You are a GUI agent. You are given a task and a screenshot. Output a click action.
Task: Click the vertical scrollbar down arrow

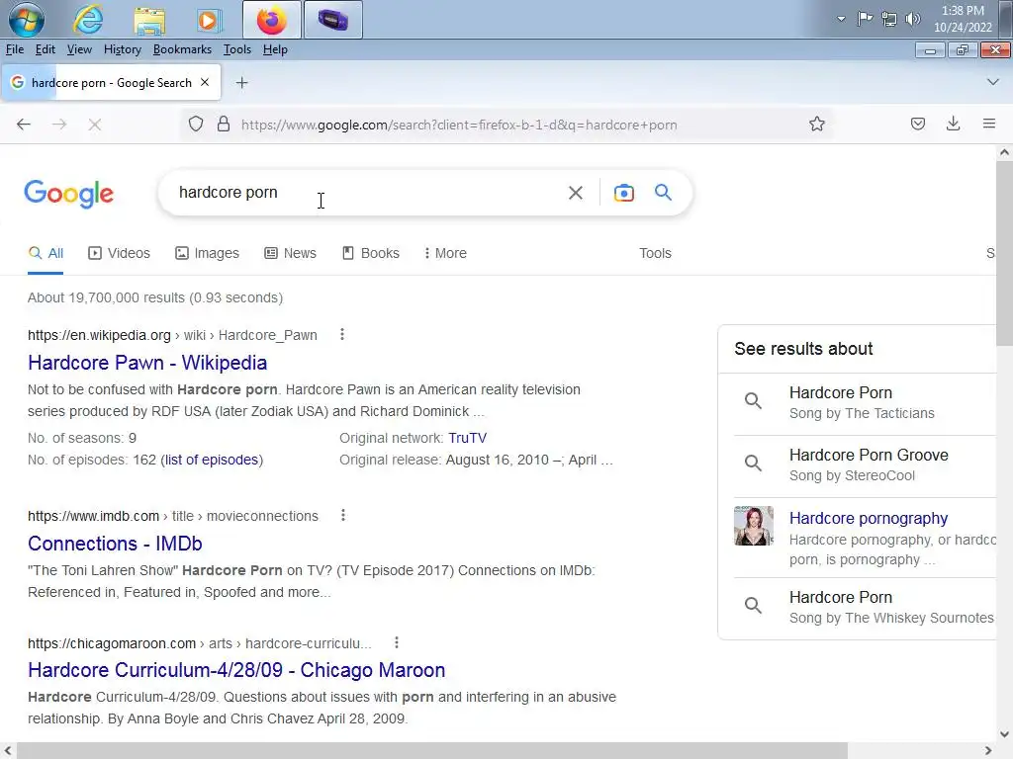[x=1004, y=734]
